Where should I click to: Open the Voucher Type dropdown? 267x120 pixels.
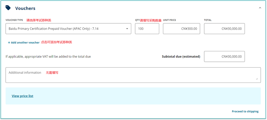[x=68, y=29]
